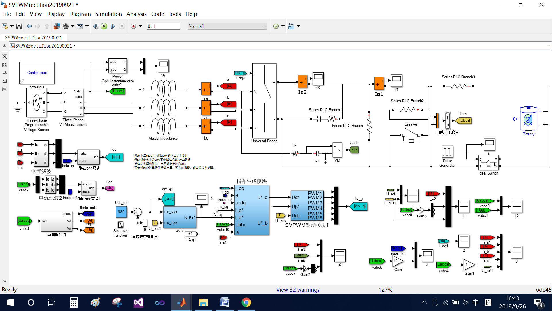The height and width of the screenshot is (311, 552).
Task: Expand the Model Advisor check dropdown arrow
Action: click(283, 26)
